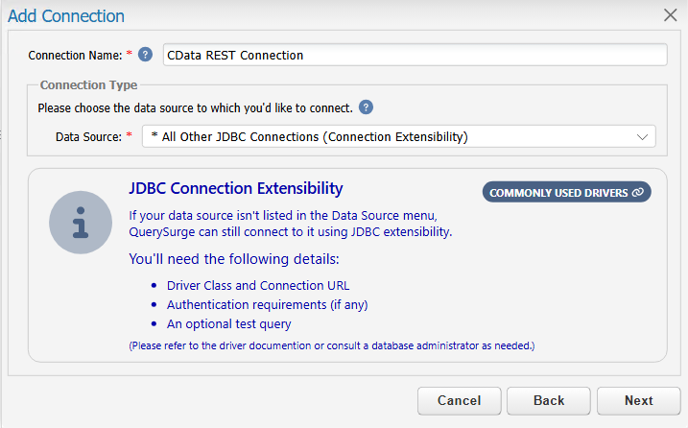Select the JDBC Connection Extensibility heading
Image resolution: width=688 pixels, height=428 pixels.
click(236, 188)
